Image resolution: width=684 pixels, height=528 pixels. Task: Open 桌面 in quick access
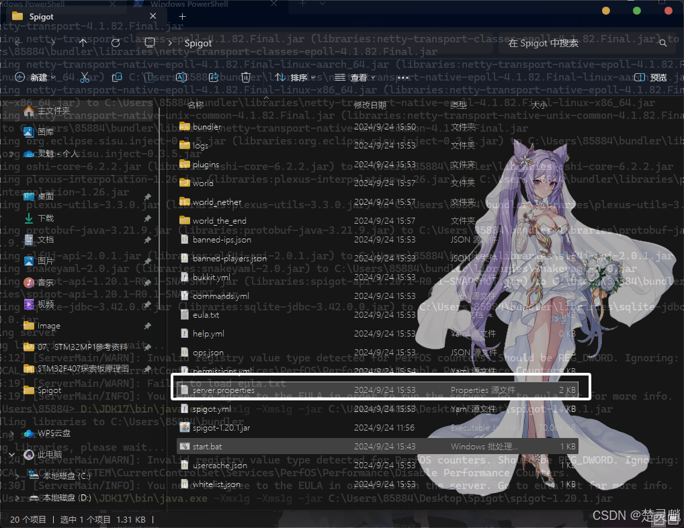39,196
